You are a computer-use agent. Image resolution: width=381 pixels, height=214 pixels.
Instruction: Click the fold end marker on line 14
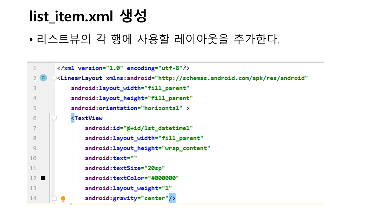(54, 198)
